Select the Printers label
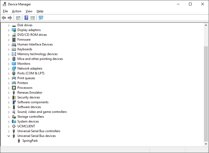 click(23, 83)
